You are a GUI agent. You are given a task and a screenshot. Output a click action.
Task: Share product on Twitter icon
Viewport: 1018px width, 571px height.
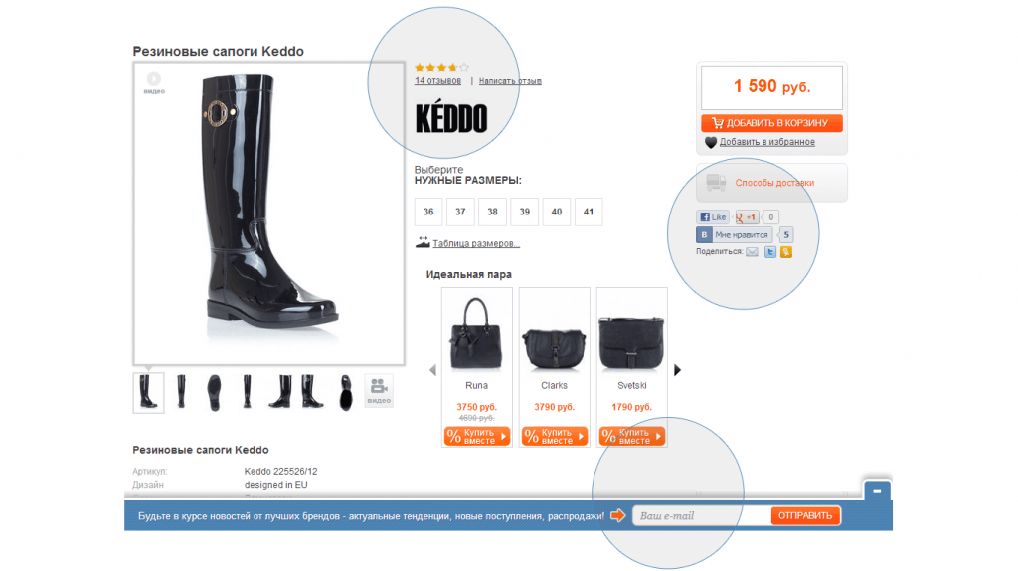click(770, 252)
